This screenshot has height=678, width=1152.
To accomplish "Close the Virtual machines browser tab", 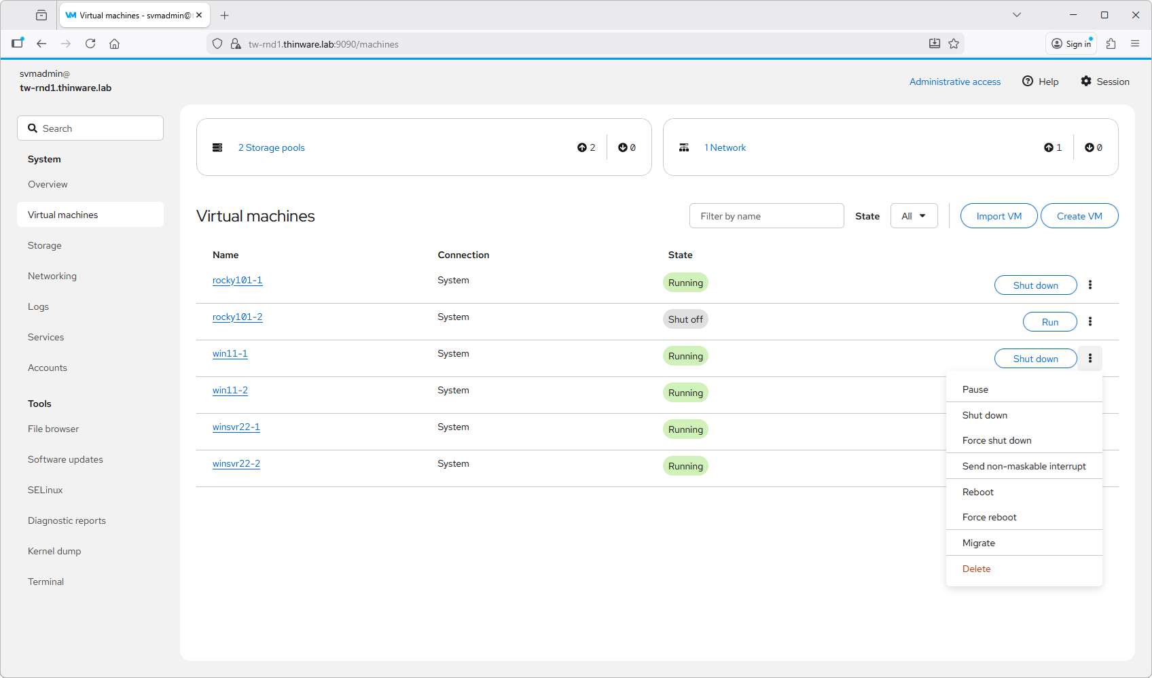I will click(x=199, y=15).
